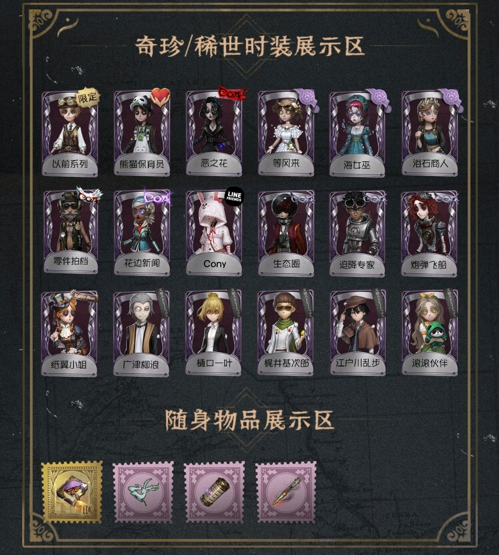Click the 限定 badge on 以前系列
The width and height of the screenshot is (499, 555).
point(88,97)
